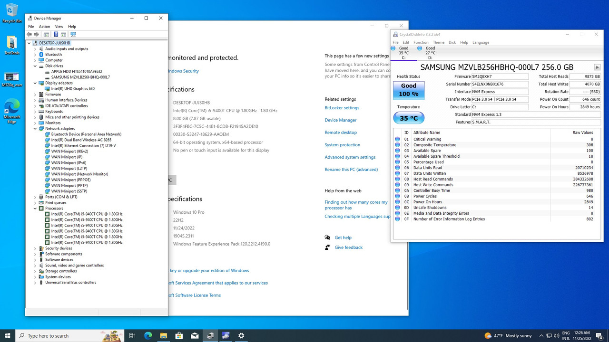Open Mail app from the taskbar
This screenshot has width=609, height=342.
tap(195, 335)
